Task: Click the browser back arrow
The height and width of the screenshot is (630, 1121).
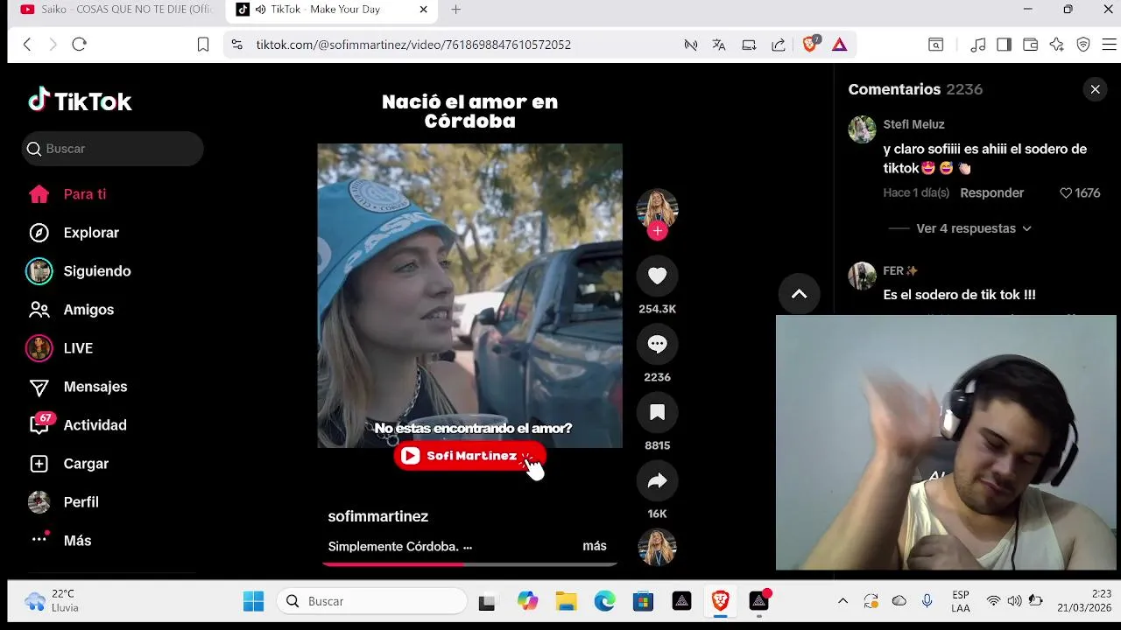Action: (27, 45)
